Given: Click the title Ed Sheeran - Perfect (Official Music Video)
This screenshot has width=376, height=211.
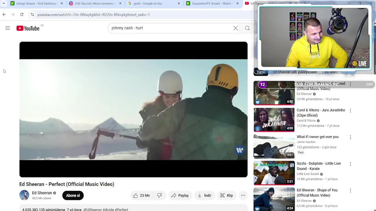Looking at the screenshot, I should pos(67,184).
